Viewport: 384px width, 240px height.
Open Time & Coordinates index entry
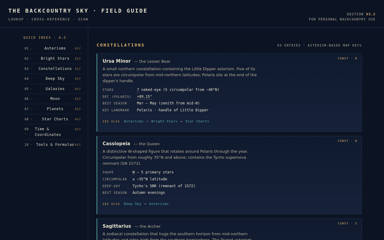(53, 132)
